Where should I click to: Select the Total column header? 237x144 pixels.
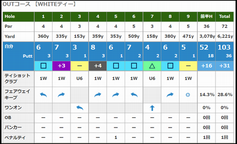tap(225, 17)
